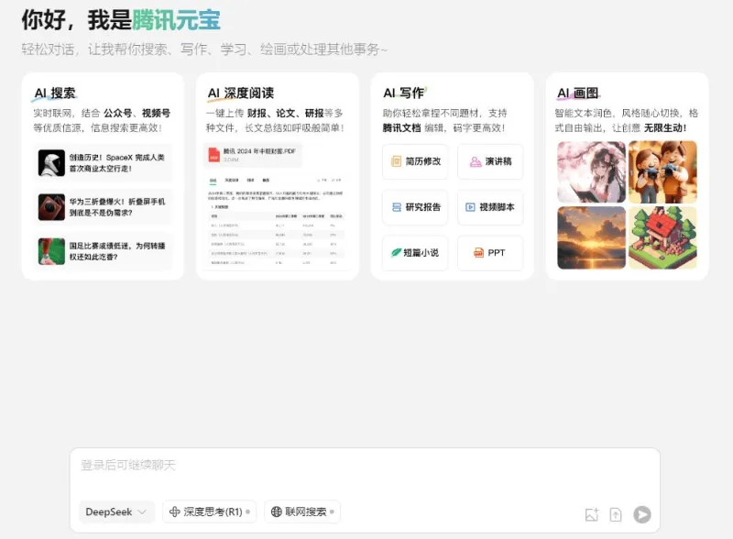Open the pixel-style red roof house image
733x539 pixels.
coord(662,237)
